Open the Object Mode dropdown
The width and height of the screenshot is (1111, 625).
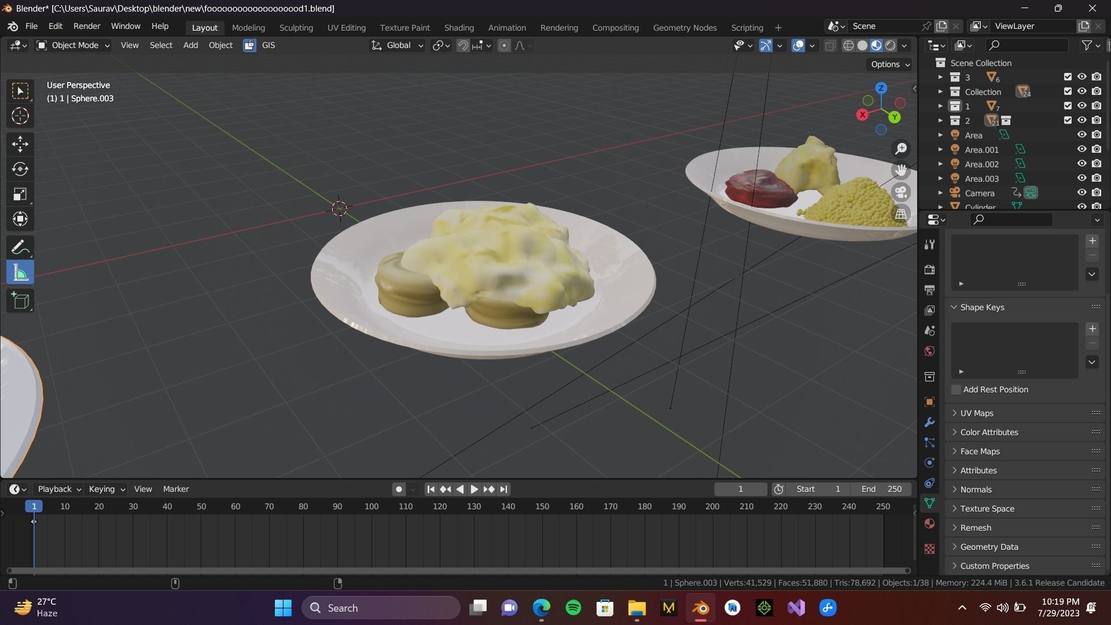pyautogui.click(x=73, y=45)
